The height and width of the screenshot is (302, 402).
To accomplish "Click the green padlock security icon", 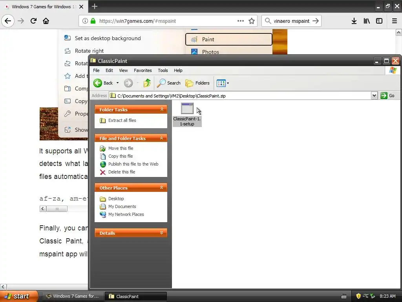I will 93,21.
